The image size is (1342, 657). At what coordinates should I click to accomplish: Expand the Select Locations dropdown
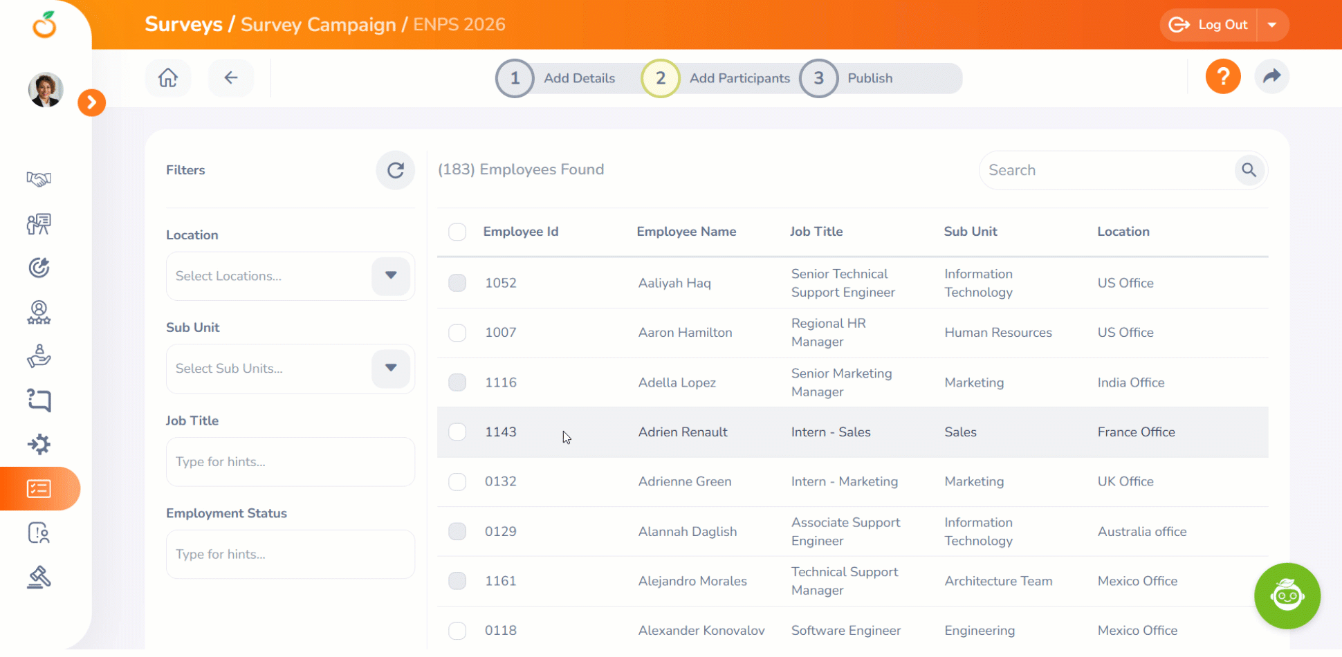(x=391, y=276)
